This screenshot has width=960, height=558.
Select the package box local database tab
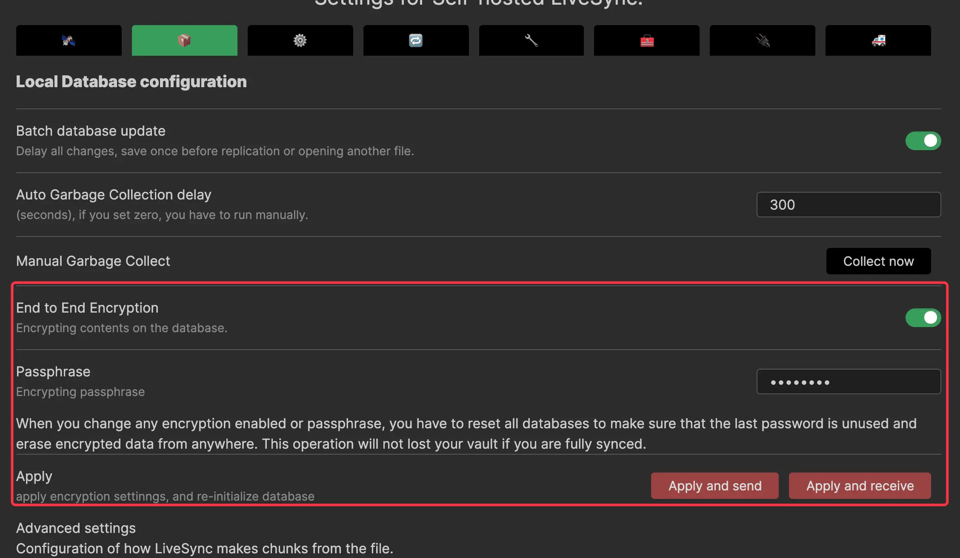point(184,40)
